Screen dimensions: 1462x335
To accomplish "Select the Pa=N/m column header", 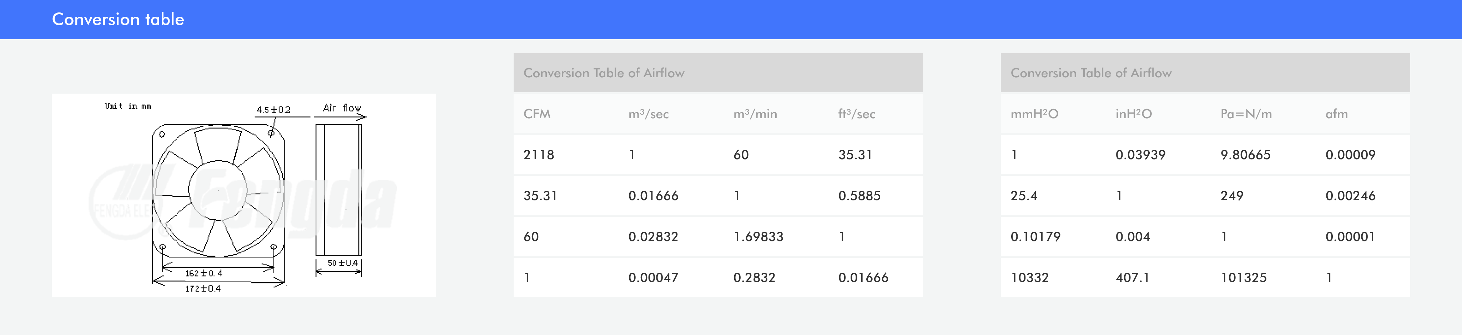I will tap(1246, 114).
